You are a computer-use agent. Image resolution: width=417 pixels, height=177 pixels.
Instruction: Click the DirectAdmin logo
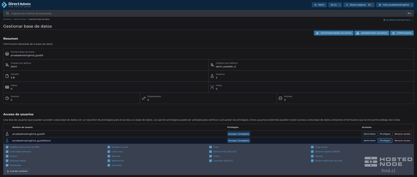pos(16,5)
